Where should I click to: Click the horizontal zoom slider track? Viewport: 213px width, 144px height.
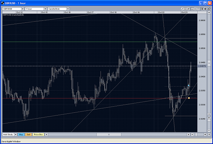[x=199, y=134]
